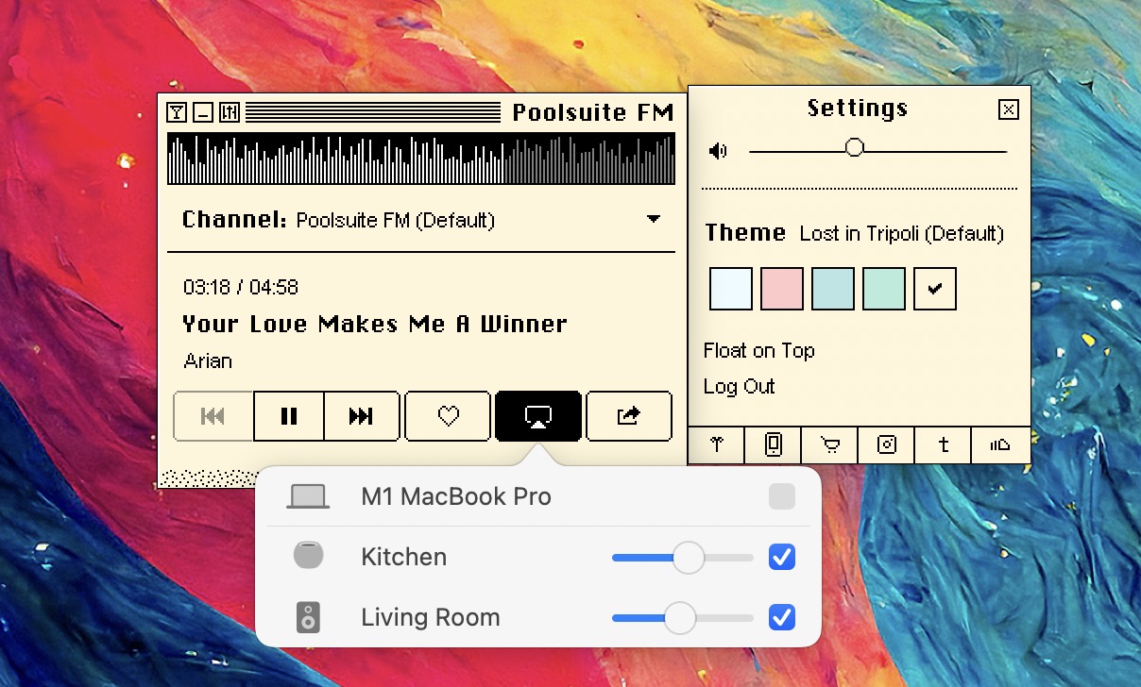Open the Instagram icon in Settings footer

(x=886, y=444)
